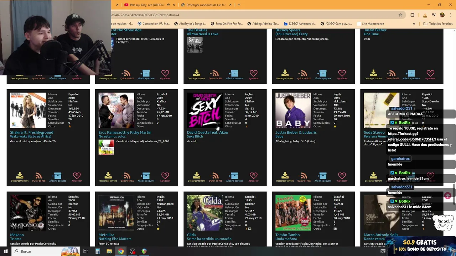Open Chrome downloads icon
The width and height of the screenshot is (456, 256).
(x=425, y=15)
